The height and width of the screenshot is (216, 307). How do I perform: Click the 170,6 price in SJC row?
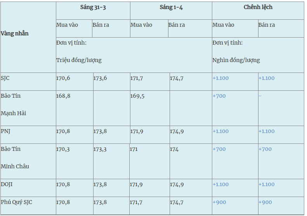pos(63,78)
